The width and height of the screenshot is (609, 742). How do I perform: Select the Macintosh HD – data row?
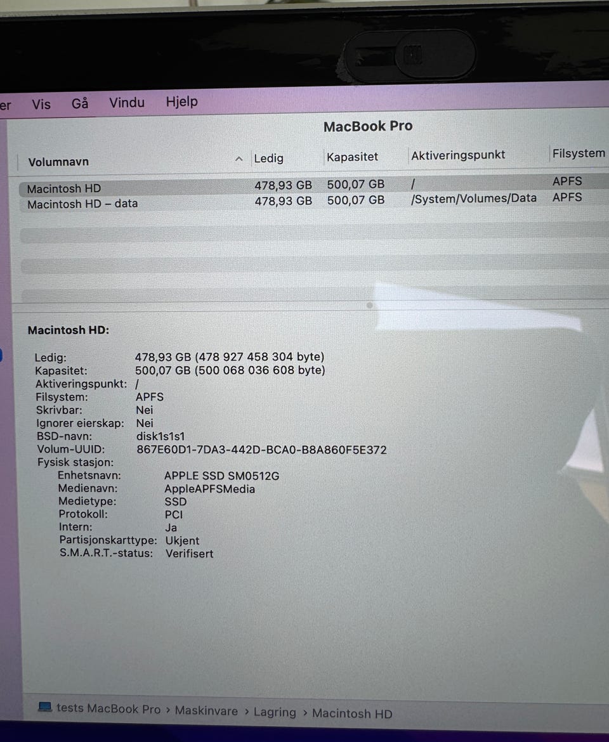tap(313, 201)
